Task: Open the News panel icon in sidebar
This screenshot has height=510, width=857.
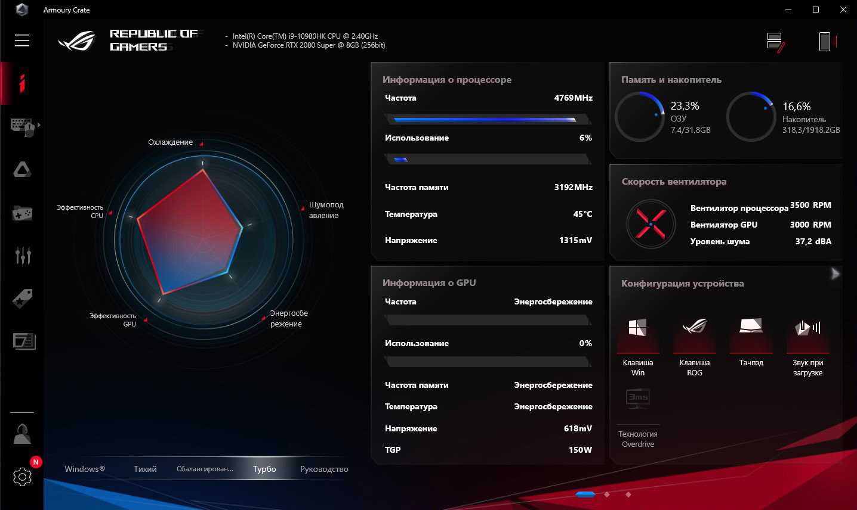Action: tap(24, 341)
